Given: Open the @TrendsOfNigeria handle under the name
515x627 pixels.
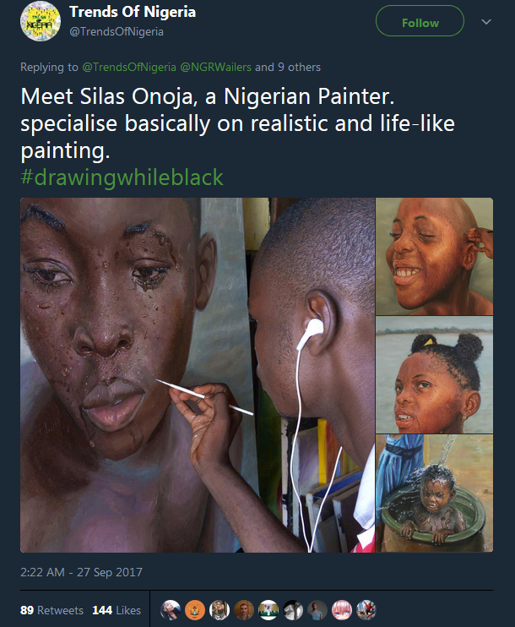Looking at the screenshot, I should pos(117,32).
